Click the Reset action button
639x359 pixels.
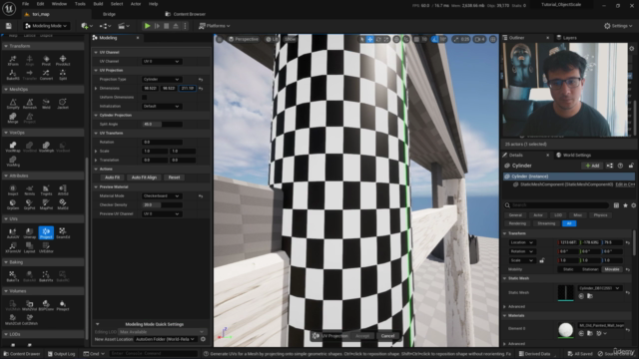coord(174,178)
